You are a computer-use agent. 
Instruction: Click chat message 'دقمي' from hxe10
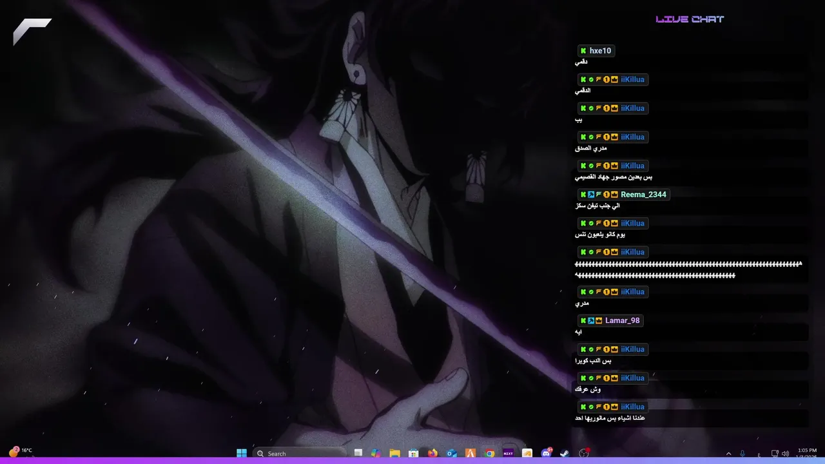581,62
